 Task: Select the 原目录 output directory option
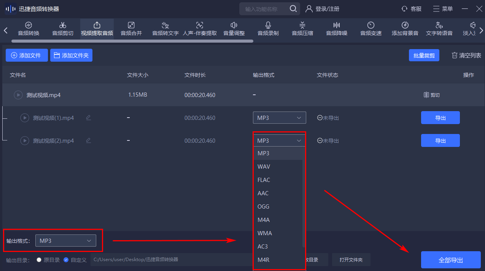click(x=39, y=260)
